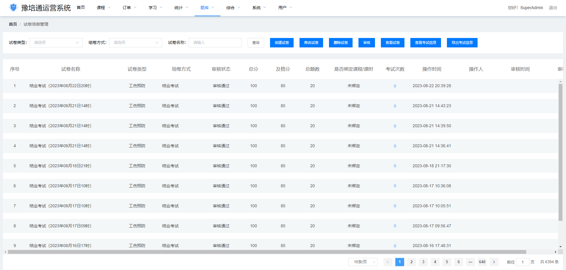Click the 导出考试信息 button
This screenshot has width=566, height=270.
pyautogui.click(x=462, y=42)
